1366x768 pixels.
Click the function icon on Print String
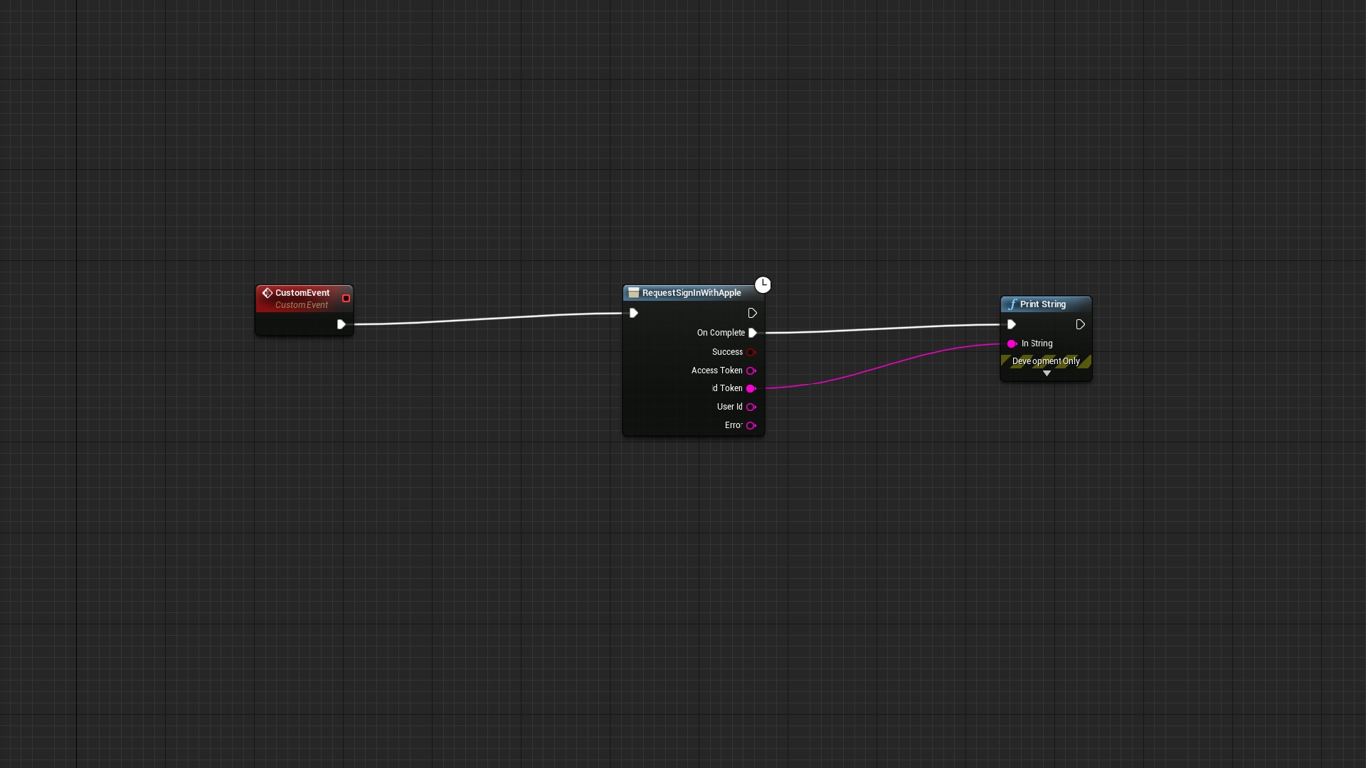click(1012, 304)
